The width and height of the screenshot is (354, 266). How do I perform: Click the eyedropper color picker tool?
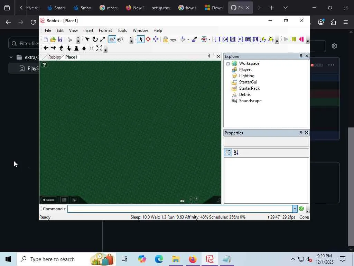194,39
